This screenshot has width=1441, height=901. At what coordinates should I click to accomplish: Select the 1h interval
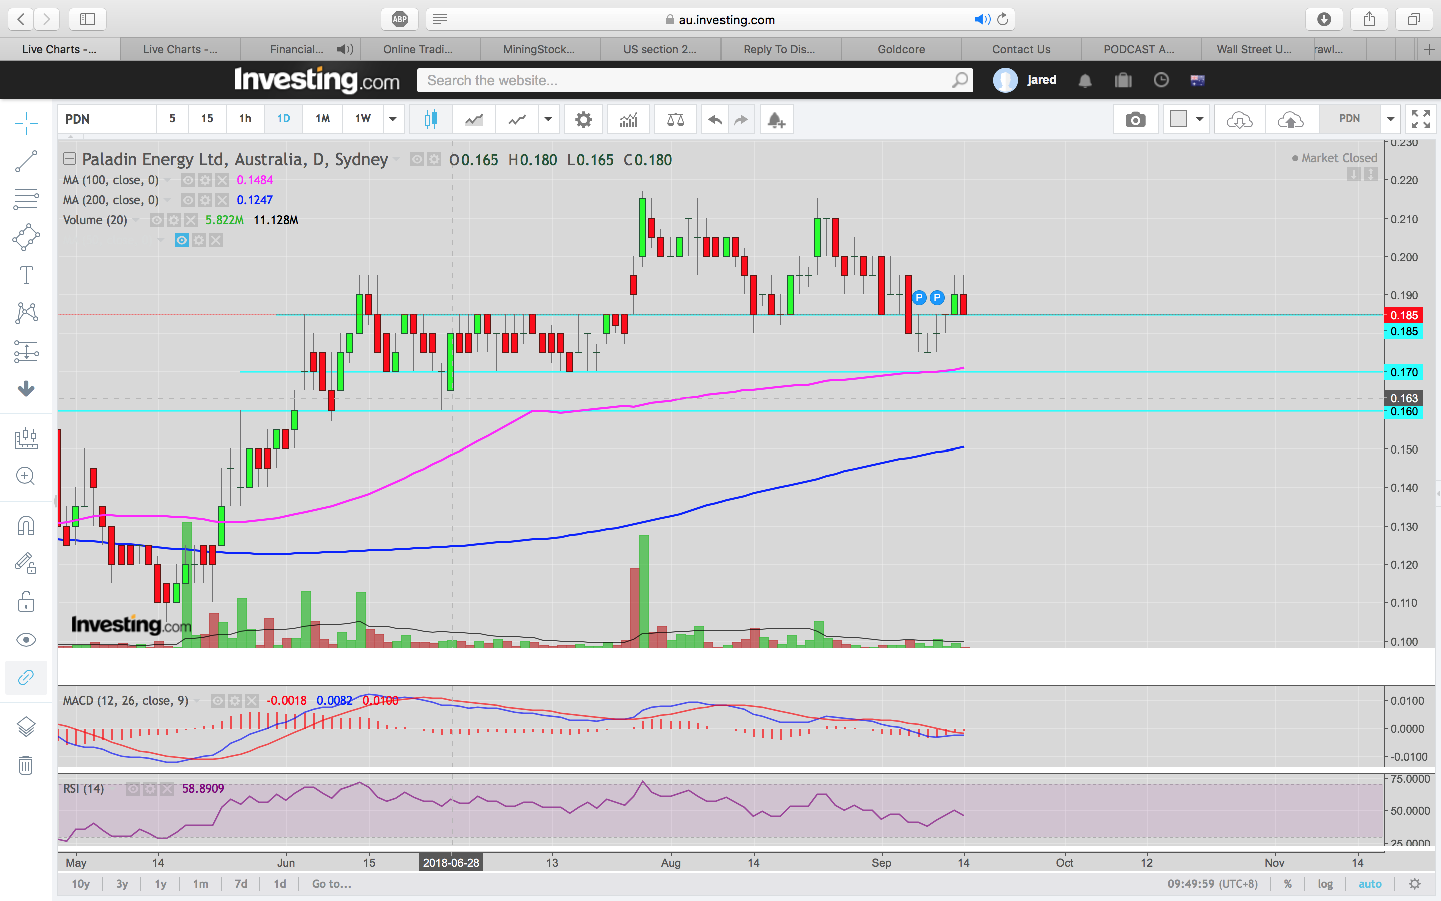point(245,119)
